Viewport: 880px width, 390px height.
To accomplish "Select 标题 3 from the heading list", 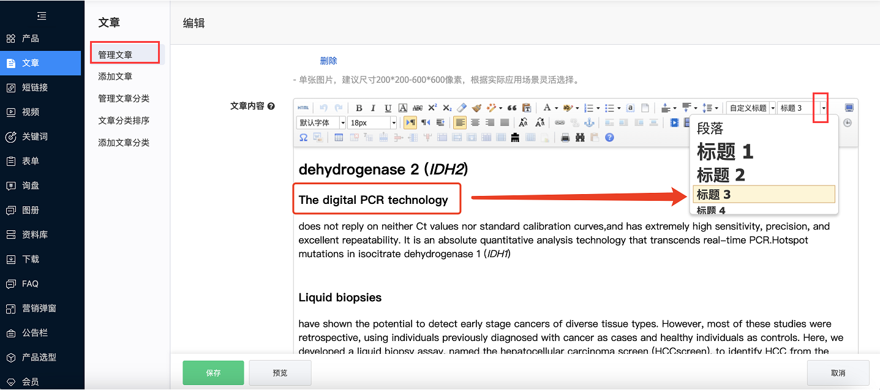I will [x=764, y=195].
